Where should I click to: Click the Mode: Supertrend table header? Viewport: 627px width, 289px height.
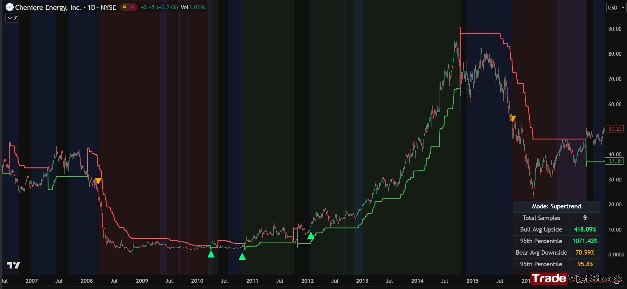point(556,206)
